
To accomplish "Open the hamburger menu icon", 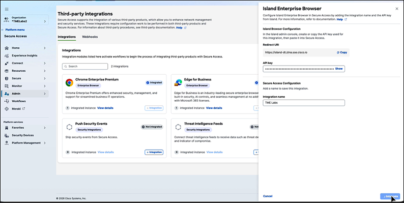I will pos(7,9).
